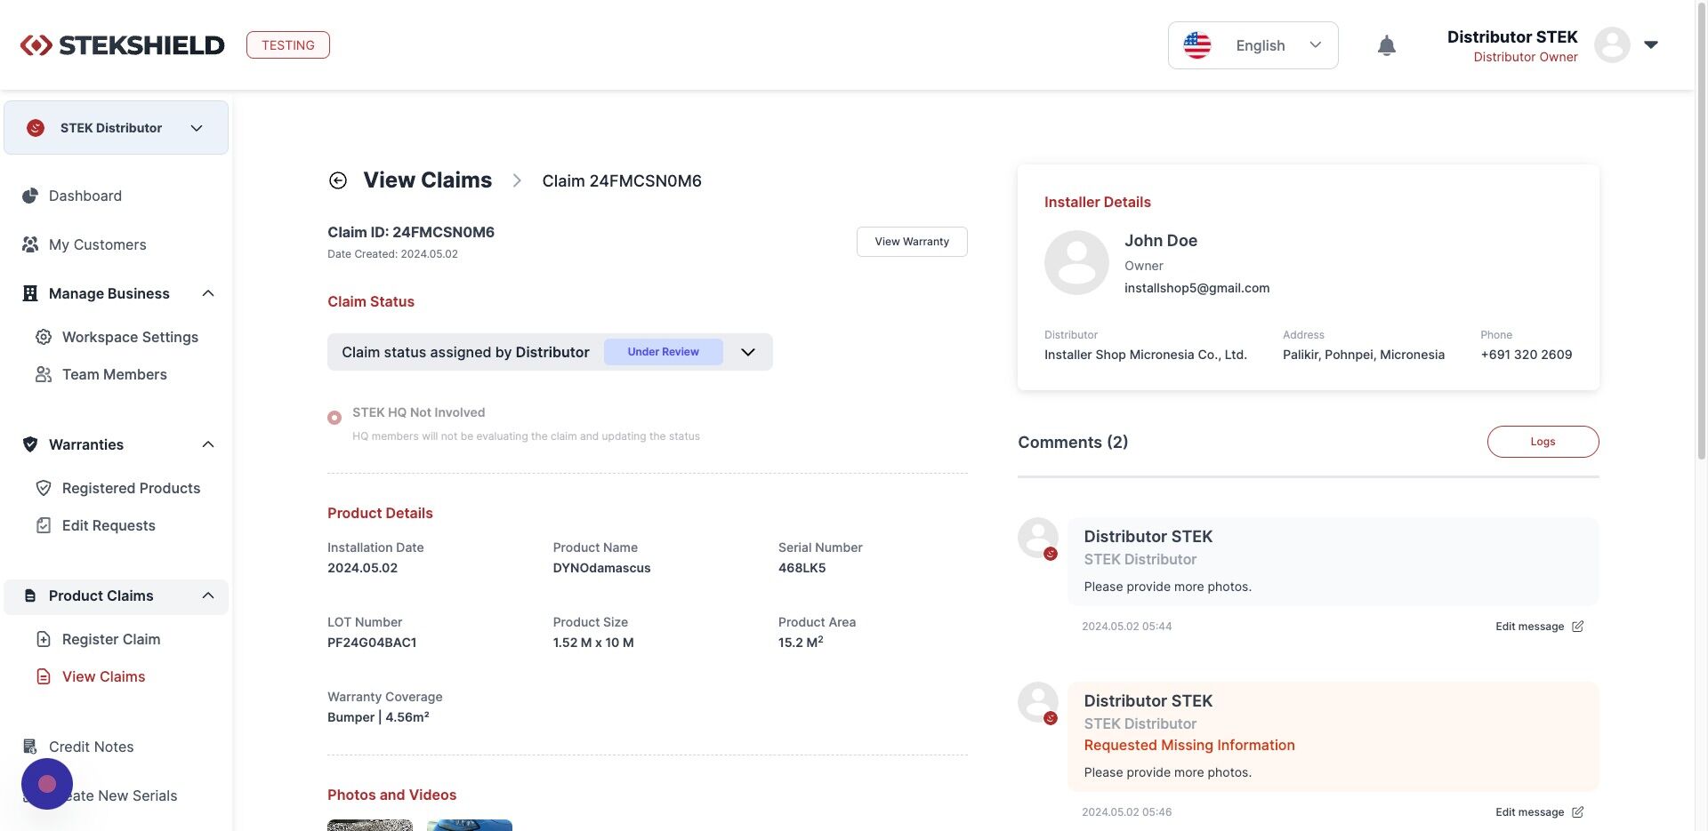Open the English language dropdown
The image size is (1708, 831).
point(1253,45)
